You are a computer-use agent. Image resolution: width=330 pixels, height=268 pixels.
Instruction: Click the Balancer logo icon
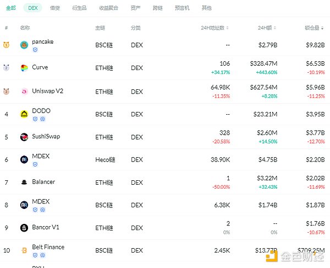tap(24, 182)
